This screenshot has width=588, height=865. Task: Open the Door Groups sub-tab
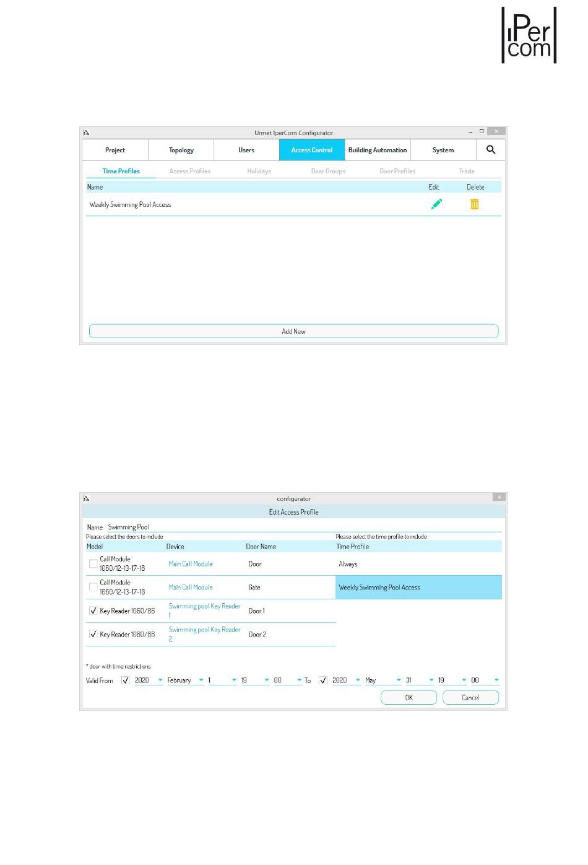(x=328, y=171)
